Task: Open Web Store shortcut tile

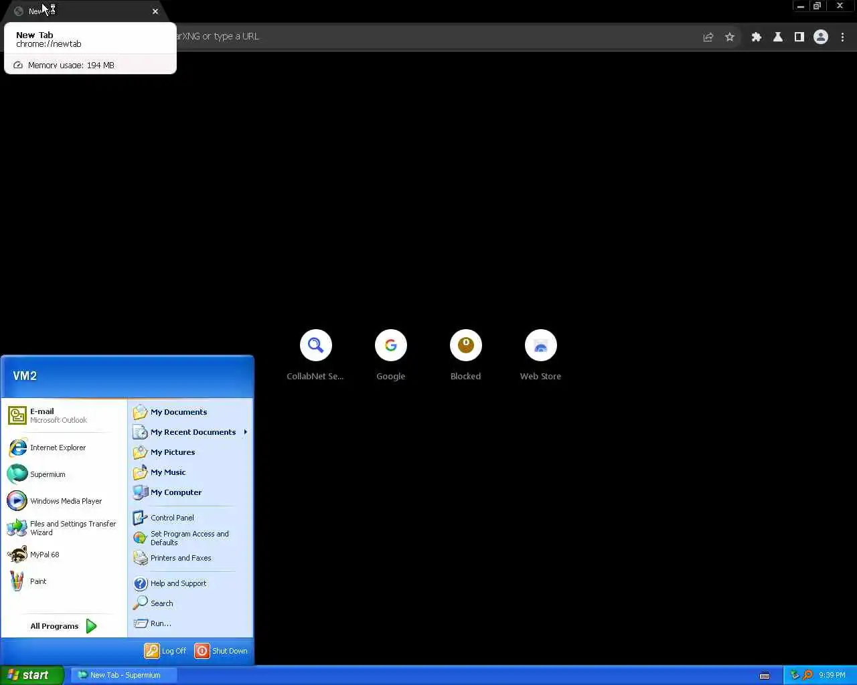Action: (541, 355)
